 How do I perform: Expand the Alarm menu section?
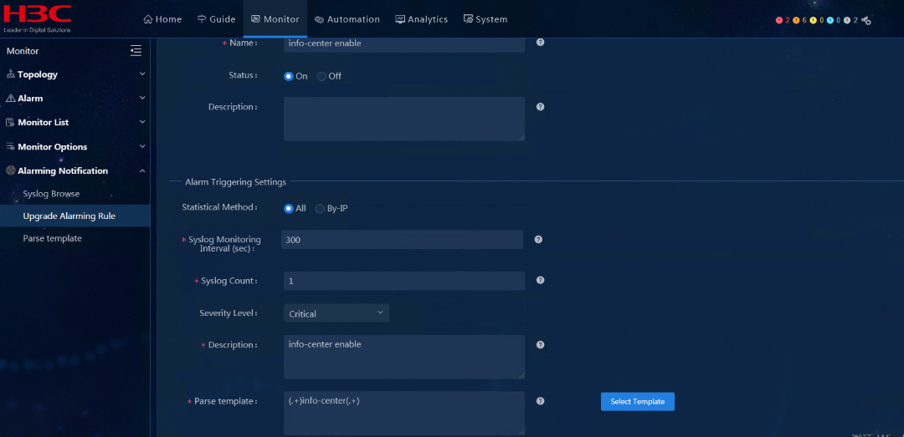click(142, 99)
